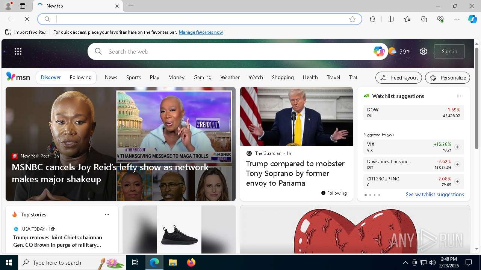
Task: Open the Money category
Action: (176, 77)
